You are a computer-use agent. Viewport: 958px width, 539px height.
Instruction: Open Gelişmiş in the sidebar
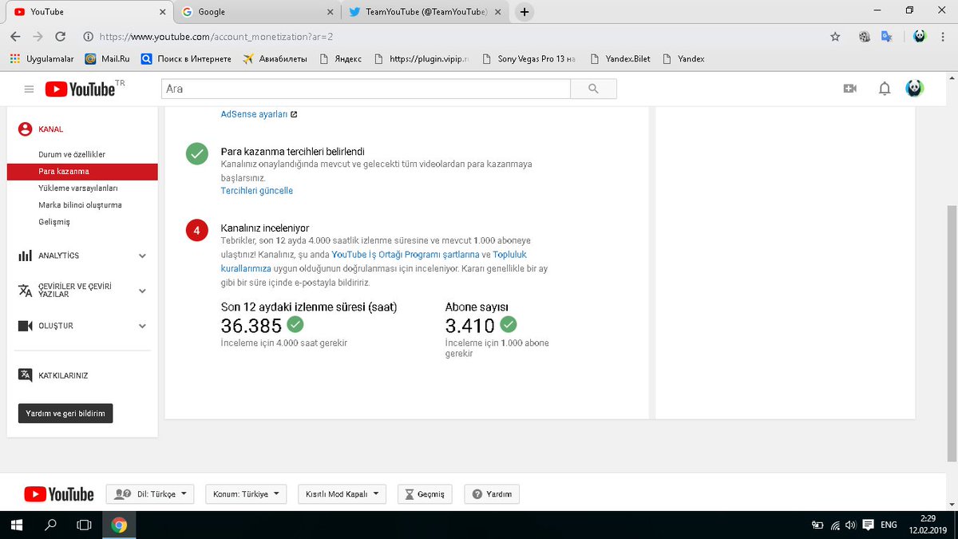click(54, 222)
